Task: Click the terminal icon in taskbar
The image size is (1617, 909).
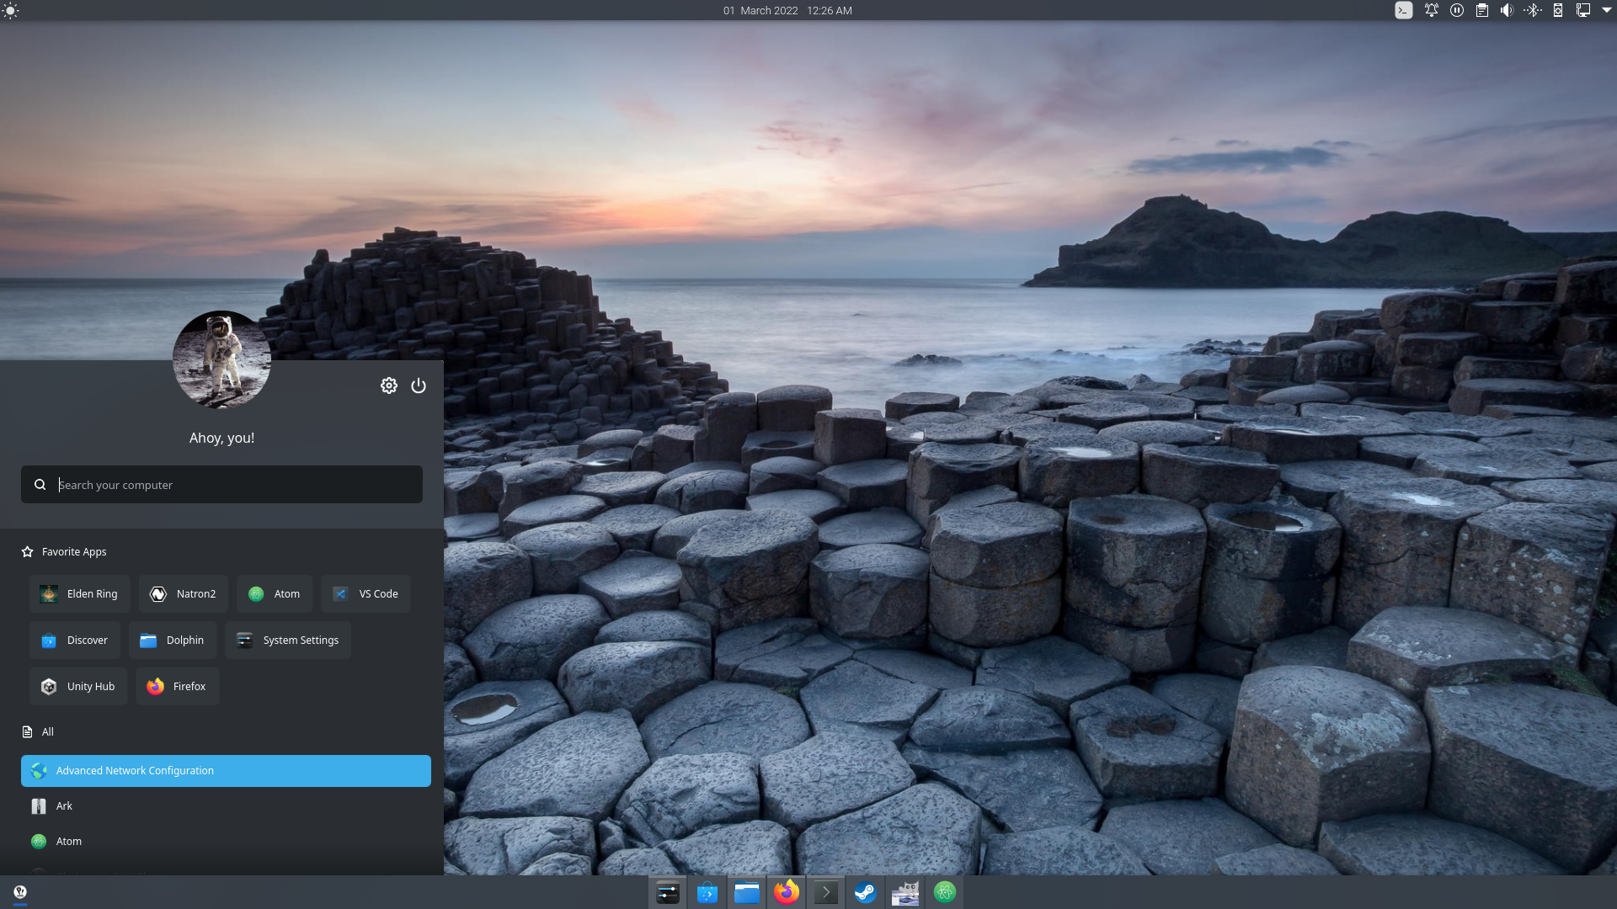Action: coord(826,892)
